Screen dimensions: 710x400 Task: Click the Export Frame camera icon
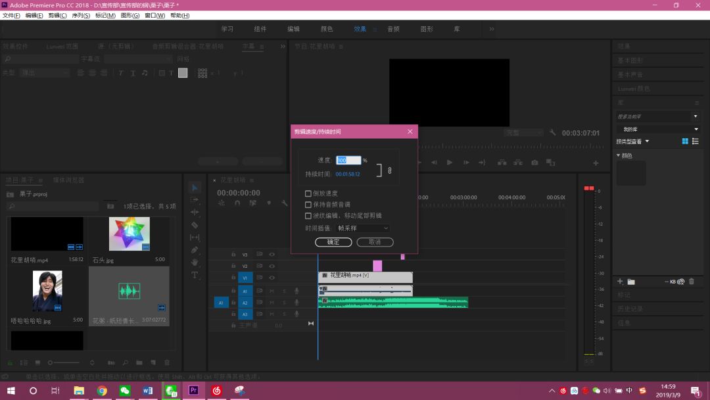coord(534,162)
